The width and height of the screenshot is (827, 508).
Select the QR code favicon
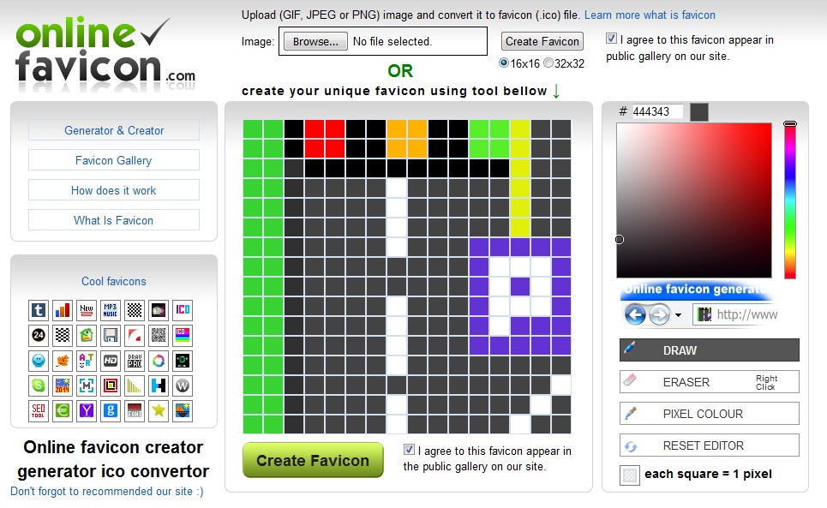coord(159,335)
